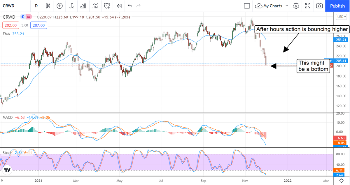The height and width of the screenshot is (185, 350).
Task: Click the 2021 label on time axis
Action: pos(38,181)
